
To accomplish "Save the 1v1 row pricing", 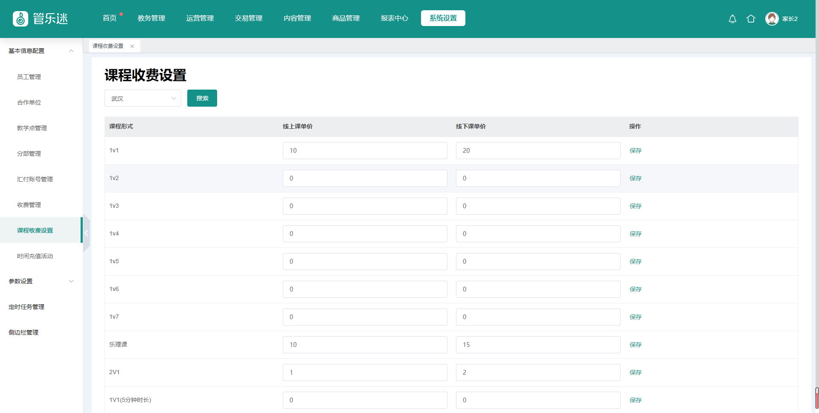I will pos(635,151).
